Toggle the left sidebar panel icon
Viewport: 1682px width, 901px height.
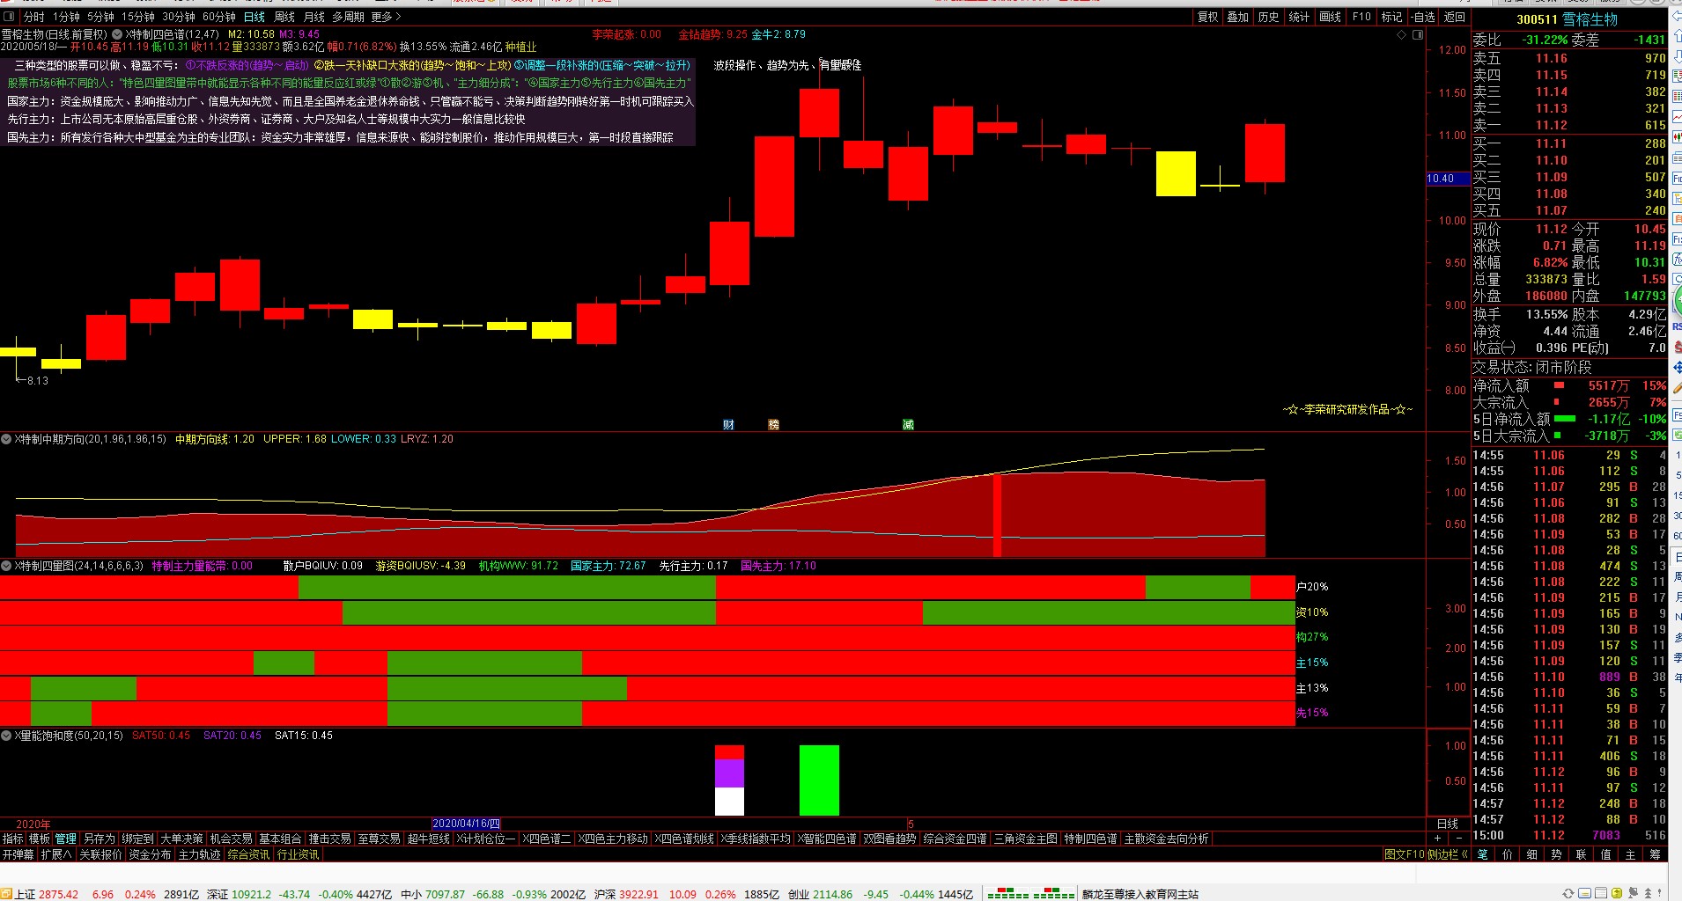tap(8, 17)
